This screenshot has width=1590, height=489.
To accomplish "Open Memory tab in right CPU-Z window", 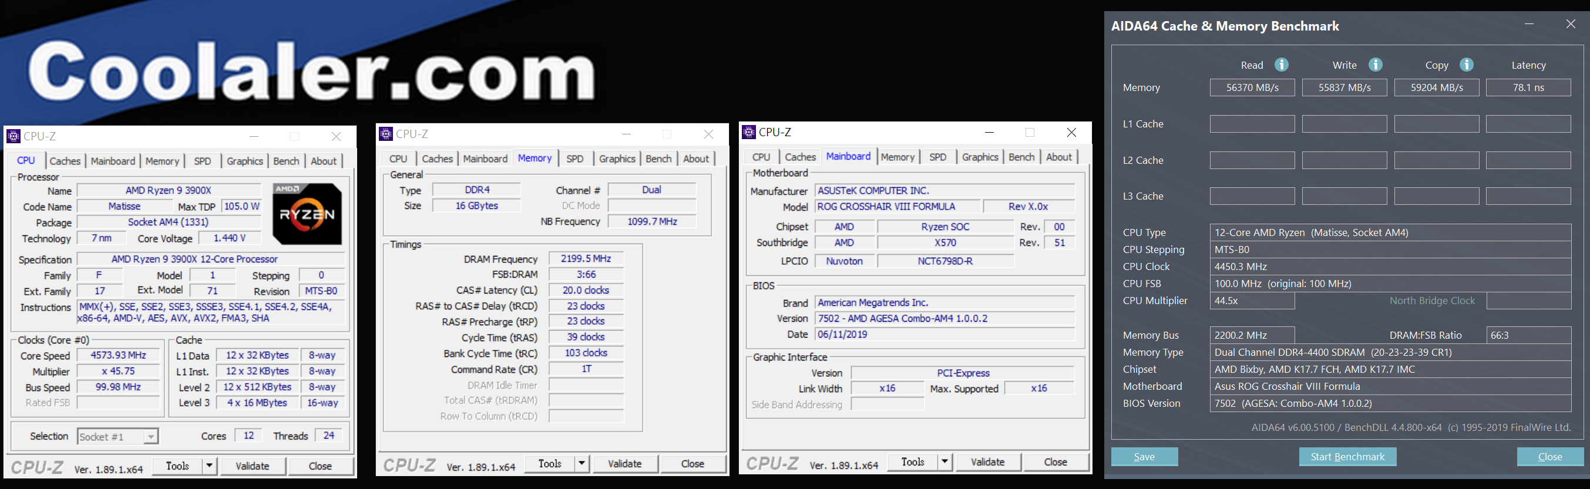I will coord(897,157).
